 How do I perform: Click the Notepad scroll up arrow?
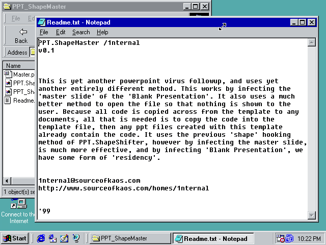tap(311, 42)
